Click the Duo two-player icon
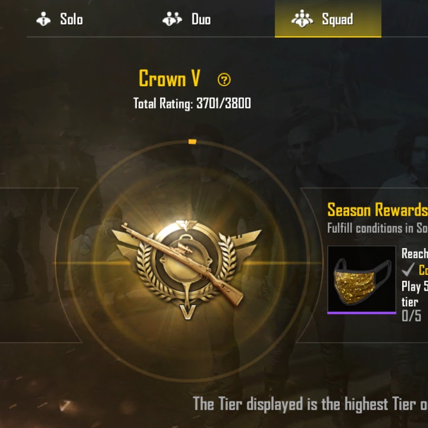 tap(172, 19)
